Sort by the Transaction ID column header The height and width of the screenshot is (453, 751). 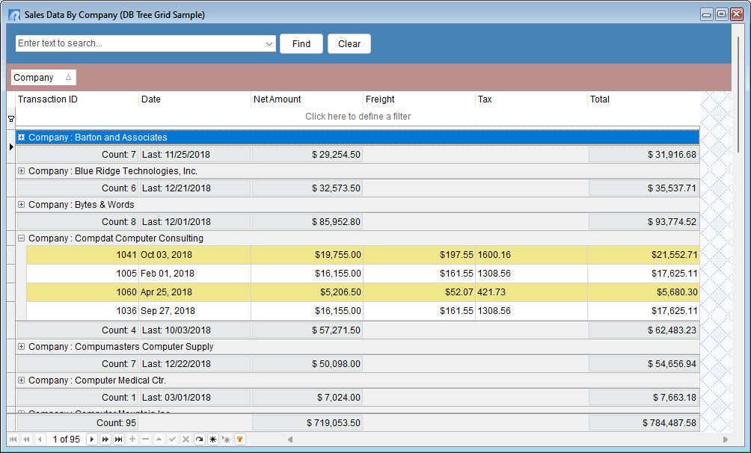[77, 99]
